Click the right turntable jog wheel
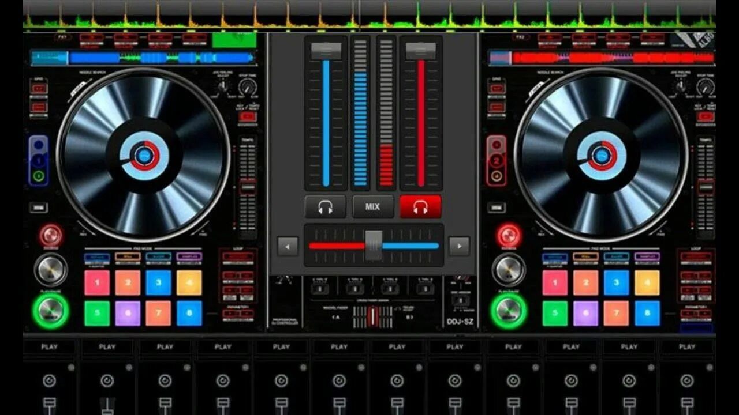The height and width of the screenshot is (415, 739). tap(601, 155)
